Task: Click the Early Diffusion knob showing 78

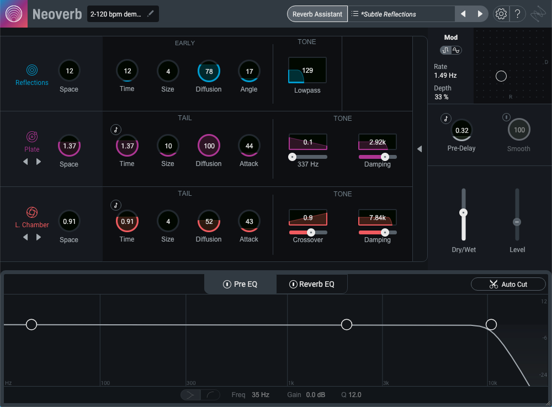Action: click(209, 71)
